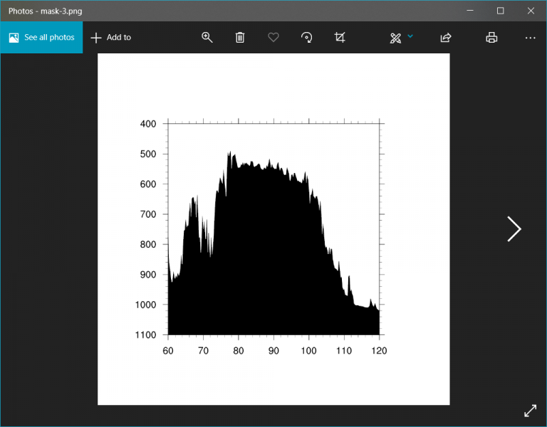Open the Add to menu

pyautogui.click(x=111, y=38)
